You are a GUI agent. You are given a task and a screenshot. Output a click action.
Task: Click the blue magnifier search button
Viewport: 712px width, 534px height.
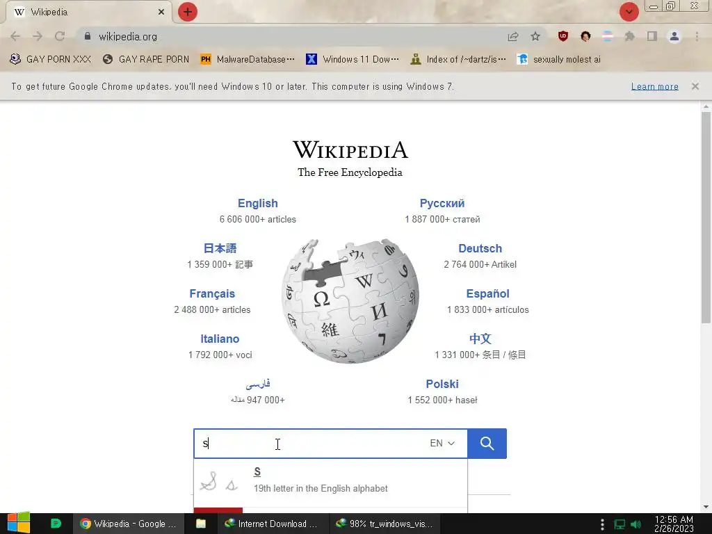point(487,443)
